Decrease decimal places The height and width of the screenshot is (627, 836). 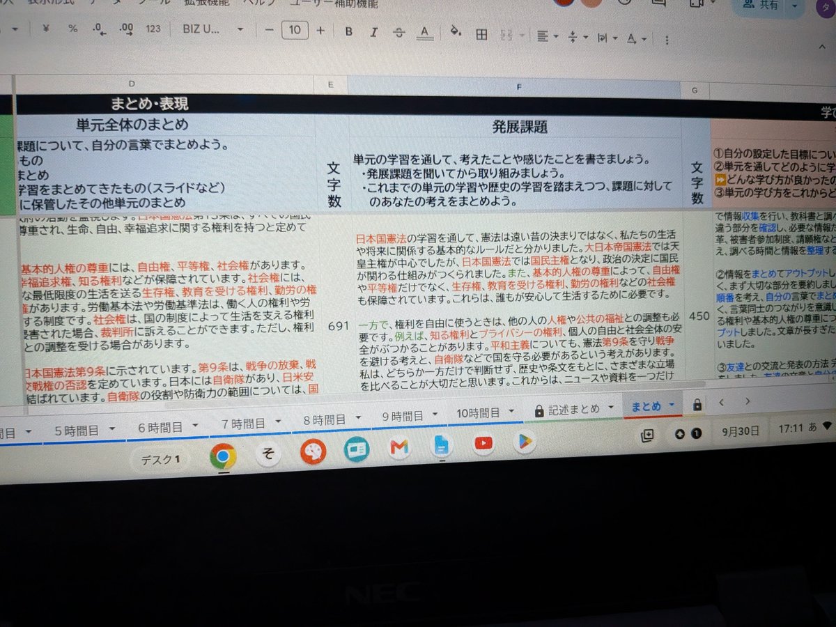pyautogui.click(x=99, y=29)
